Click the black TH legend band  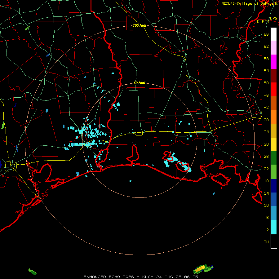(x=274, y=241)
